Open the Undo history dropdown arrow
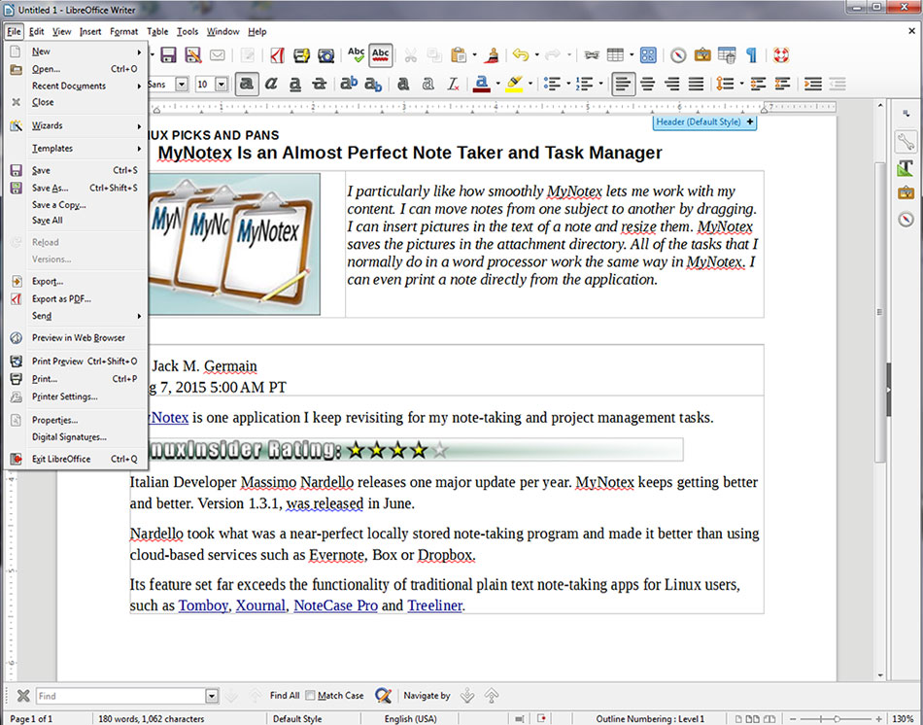923x725 pixels. click(537, 55)
